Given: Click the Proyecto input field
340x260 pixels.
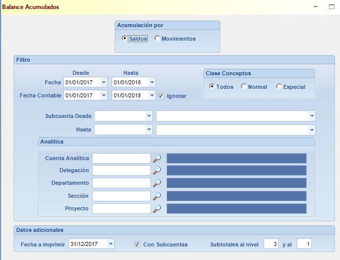Looking at the screenshot, I should point(121,208).
